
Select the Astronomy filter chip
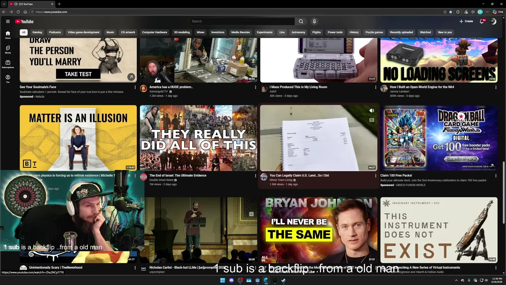click(x=298, y=32)
